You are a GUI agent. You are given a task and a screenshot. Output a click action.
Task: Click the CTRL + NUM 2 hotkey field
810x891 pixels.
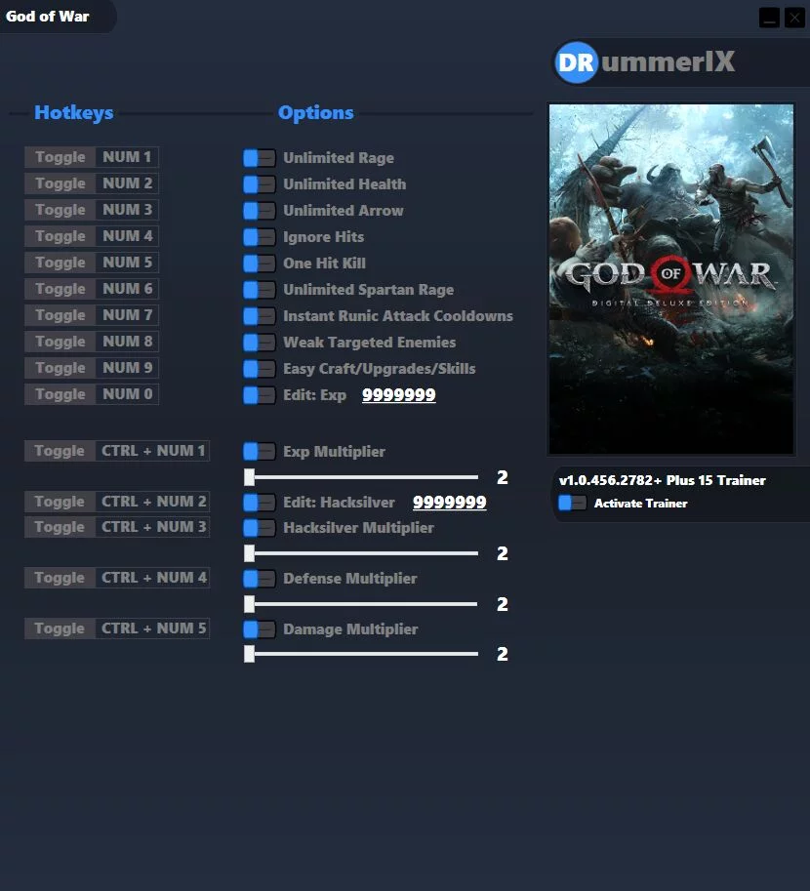pos(153,502)
